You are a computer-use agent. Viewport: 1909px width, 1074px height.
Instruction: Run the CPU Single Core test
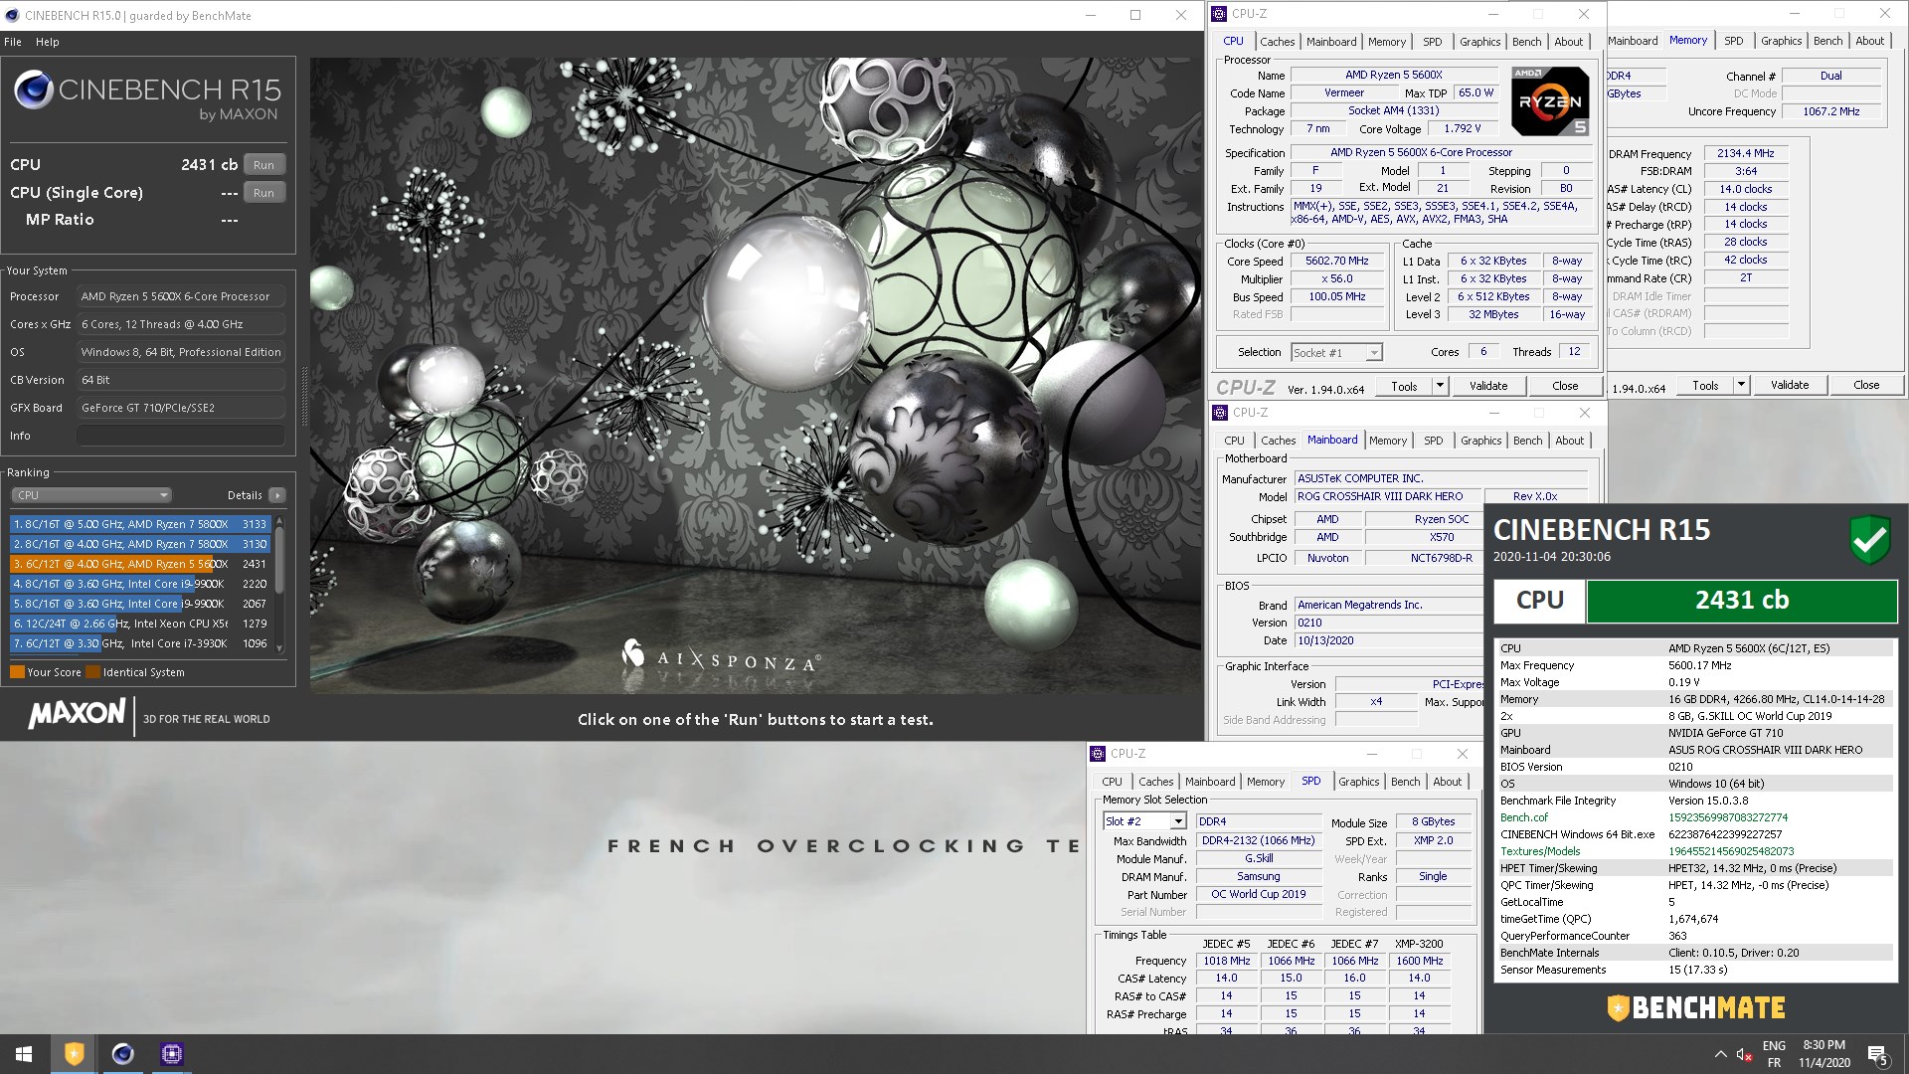pyautogui.click(x=263, y=193)
